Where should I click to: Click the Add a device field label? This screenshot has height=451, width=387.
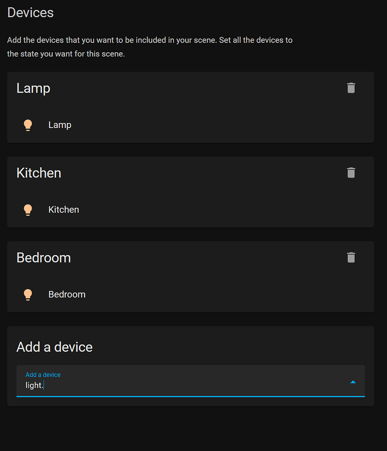43,374
